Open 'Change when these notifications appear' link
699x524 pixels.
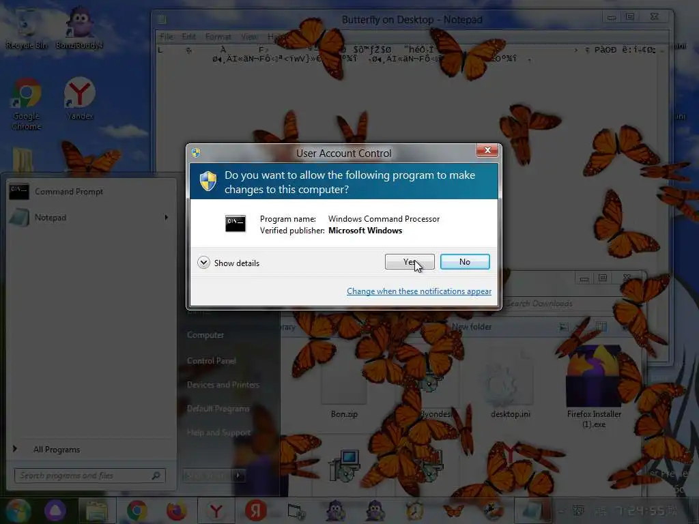coord(419,291)
